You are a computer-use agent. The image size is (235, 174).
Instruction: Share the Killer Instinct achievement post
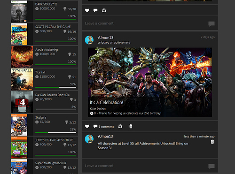pos(120,126)
